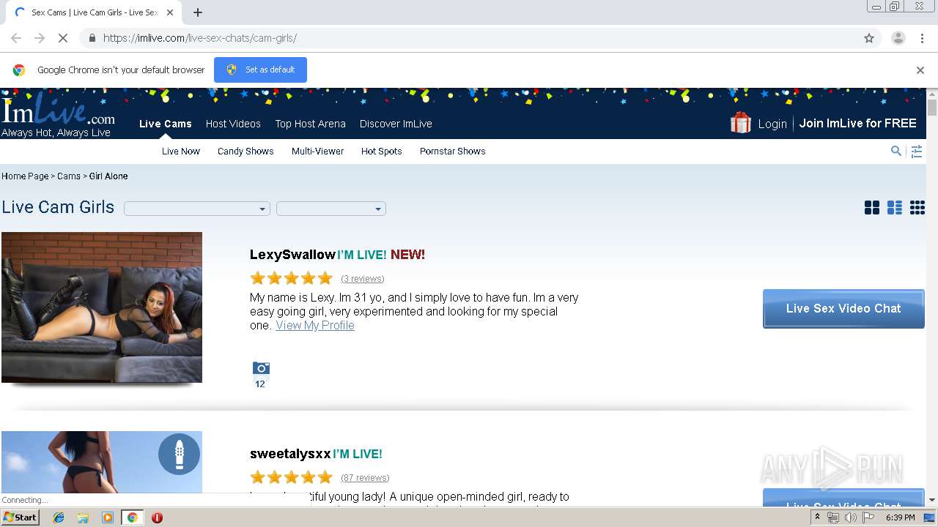Viewport: 938px width, 527px height.
Task: Click the toy icon on sweetalysxx thumbnail
Action: tap(180, 454)
